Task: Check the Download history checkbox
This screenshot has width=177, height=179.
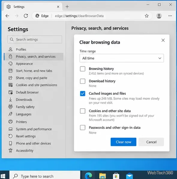Action: click(82, 81)
